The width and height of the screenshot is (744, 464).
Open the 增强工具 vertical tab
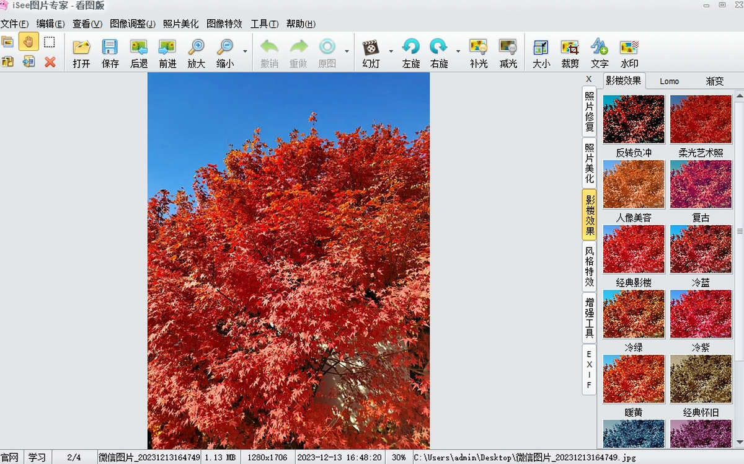point(589,318)
